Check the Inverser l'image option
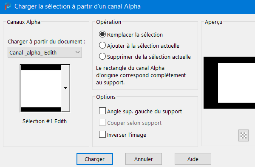 102,134
